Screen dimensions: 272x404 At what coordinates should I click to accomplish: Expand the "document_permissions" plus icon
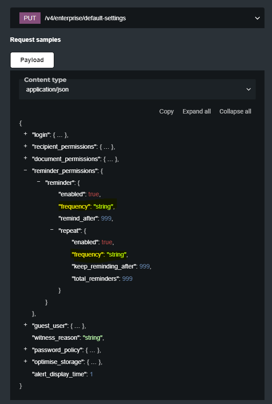tap(26, 158)
